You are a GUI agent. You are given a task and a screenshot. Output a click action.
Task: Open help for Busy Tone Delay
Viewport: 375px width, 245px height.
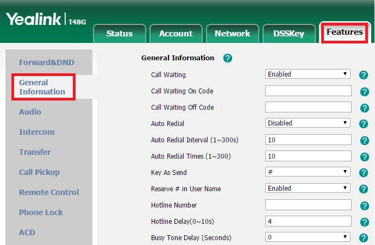coord(364,238)
